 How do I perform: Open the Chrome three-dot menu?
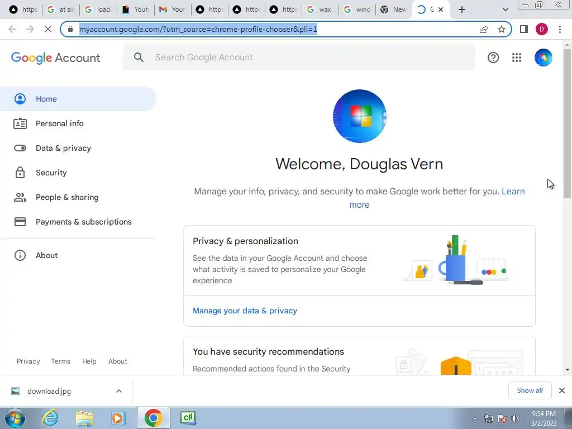560,29
